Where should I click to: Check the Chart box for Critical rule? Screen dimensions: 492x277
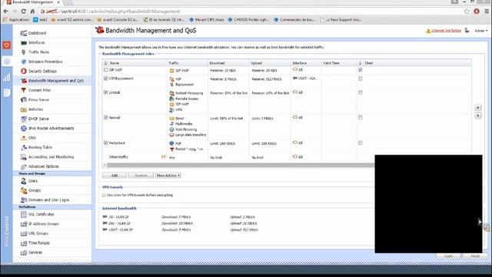tap(361, 92)
